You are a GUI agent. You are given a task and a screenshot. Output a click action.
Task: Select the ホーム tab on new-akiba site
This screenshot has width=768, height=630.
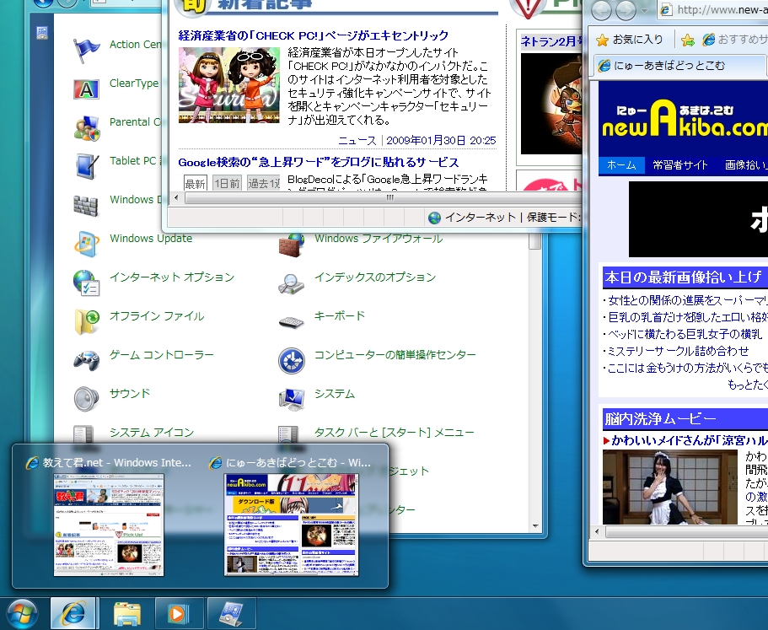pyautogui.click(x=621, y=165)
